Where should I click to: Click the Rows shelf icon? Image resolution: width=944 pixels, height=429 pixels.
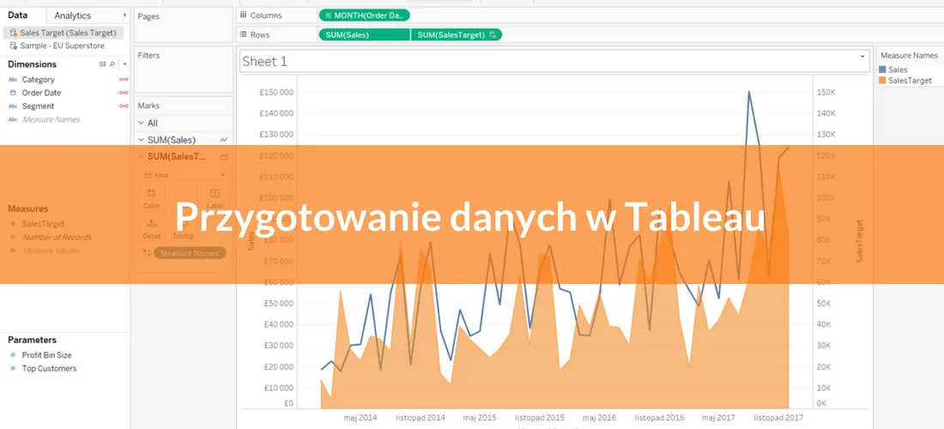(243, 34)
